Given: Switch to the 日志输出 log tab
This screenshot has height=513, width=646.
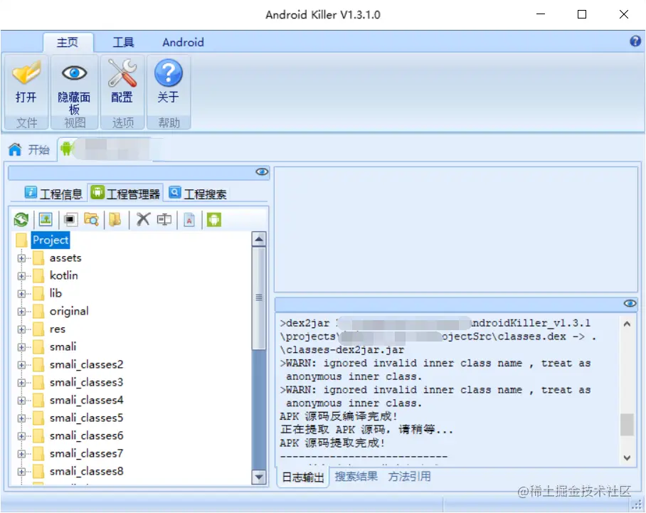Looking at the screenshot, I should pyautogui.click(x=303, y=477).
